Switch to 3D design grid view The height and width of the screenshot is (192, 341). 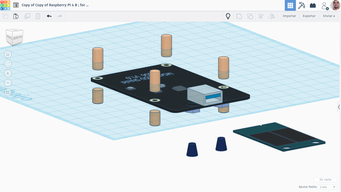(x=290, y=5)
